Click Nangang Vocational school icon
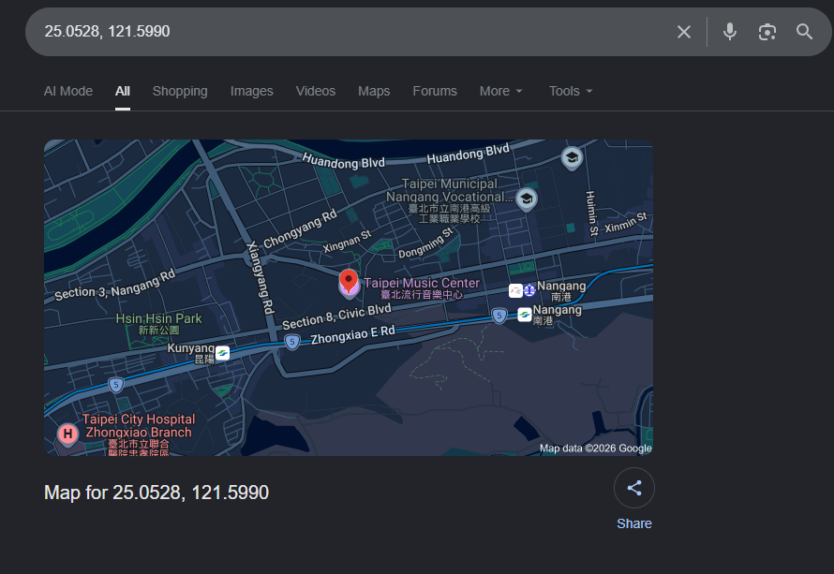 tap(526, 199)
